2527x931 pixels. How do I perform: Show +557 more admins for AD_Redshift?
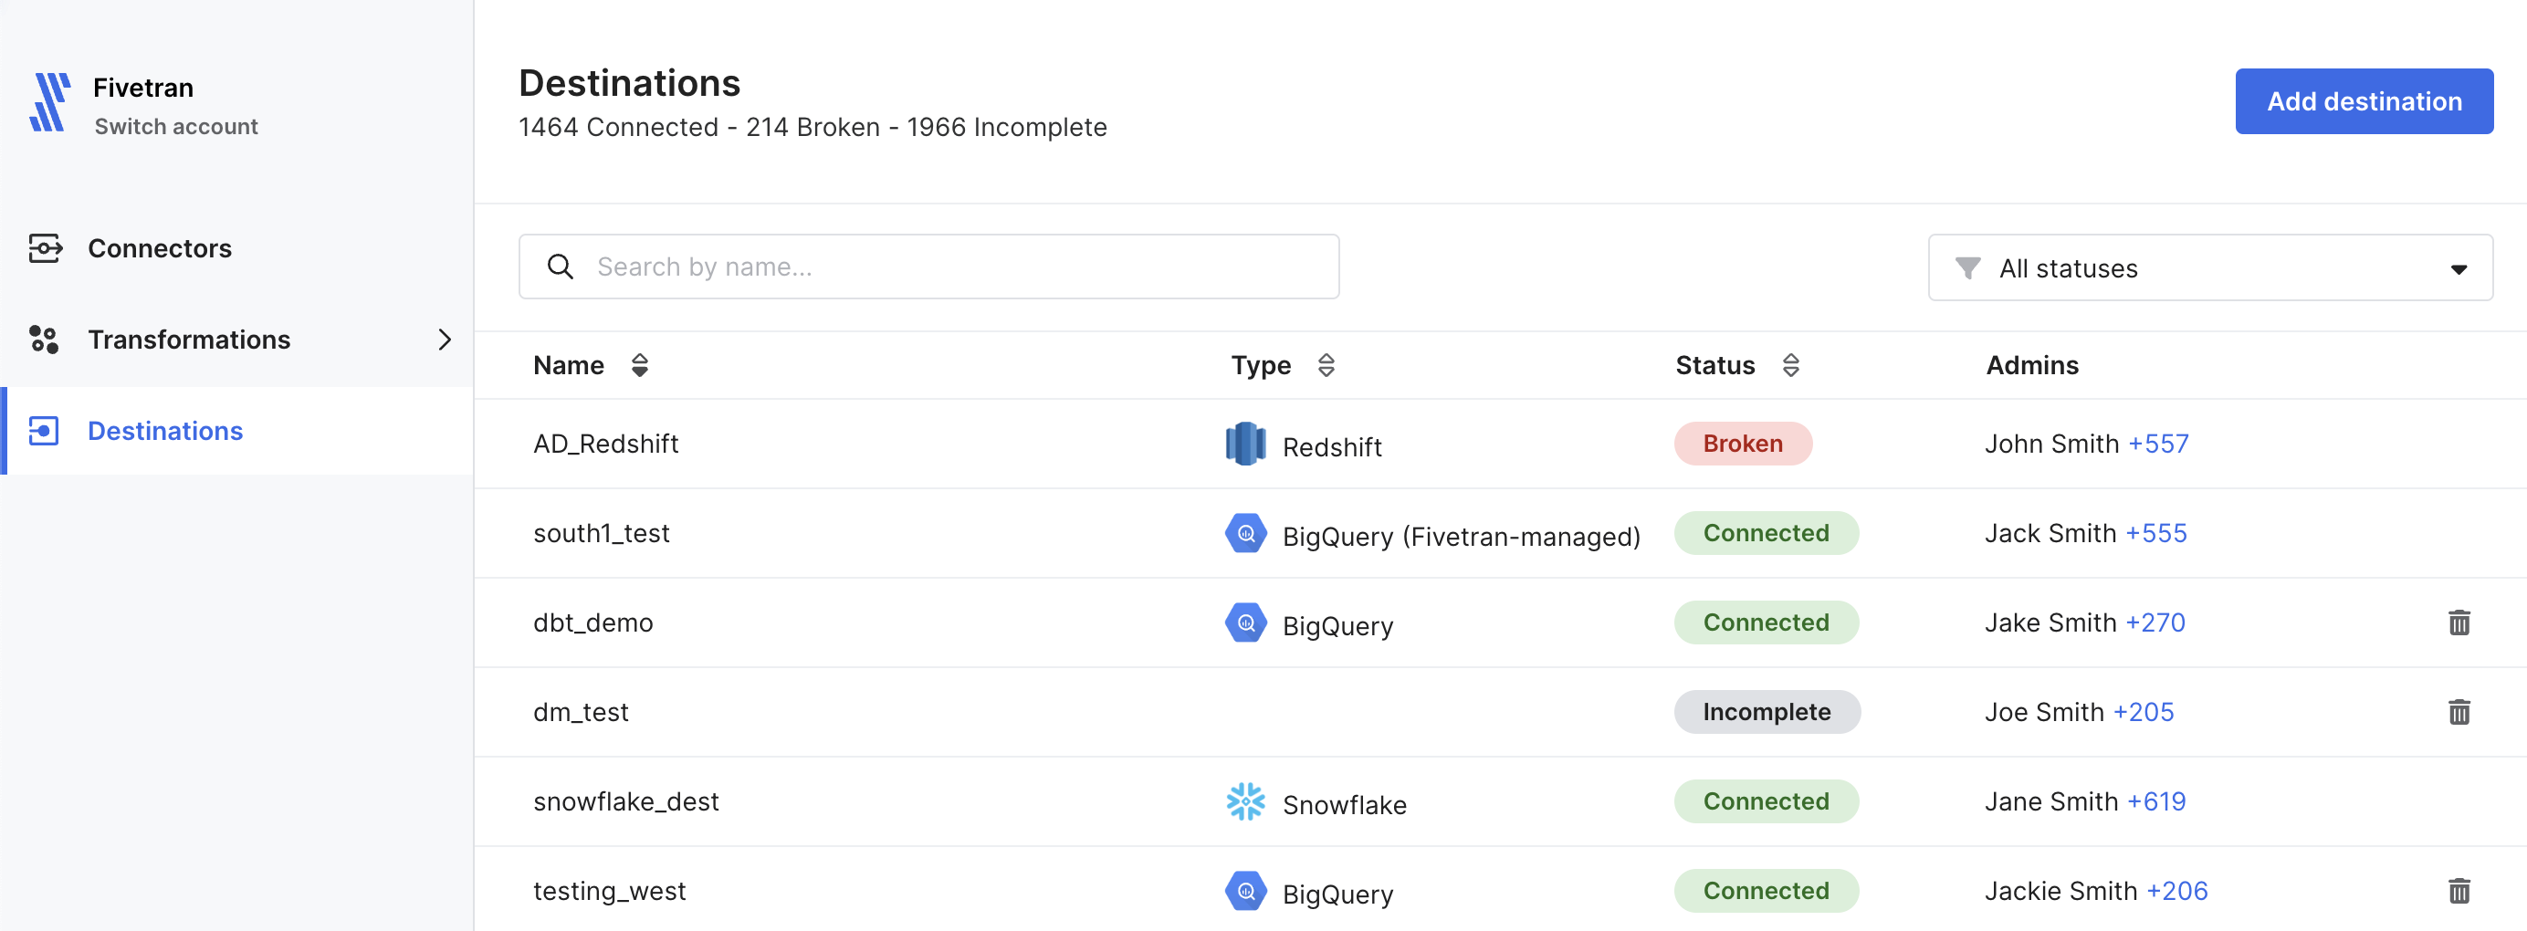tap(2158, 444)
